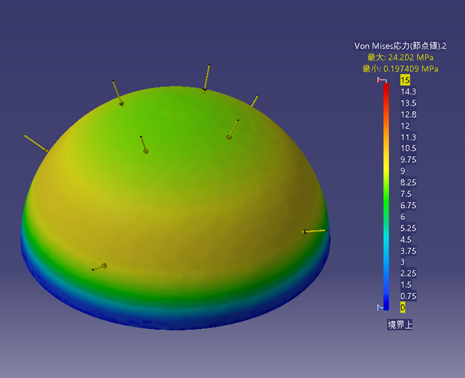This screenshot has width=465, height=378.
Task: Click the 最小: 0.197409 MPa text
Action: click(400, 69)
